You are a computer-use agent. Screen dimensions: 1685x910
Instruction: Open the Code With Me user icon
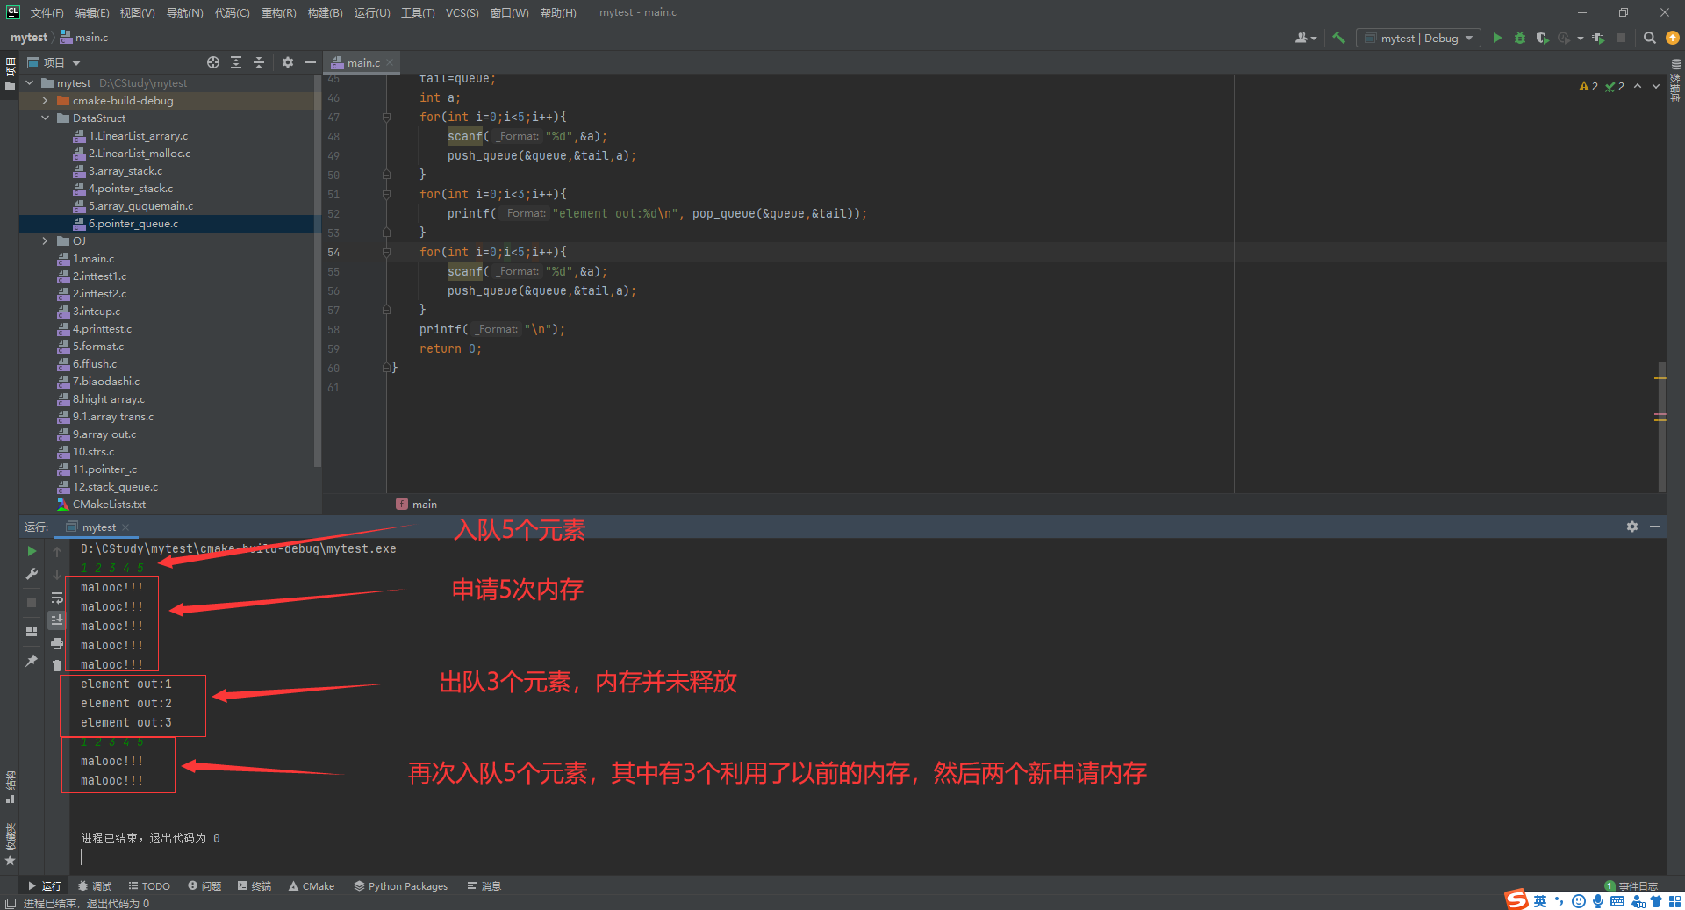point(1306,38)
